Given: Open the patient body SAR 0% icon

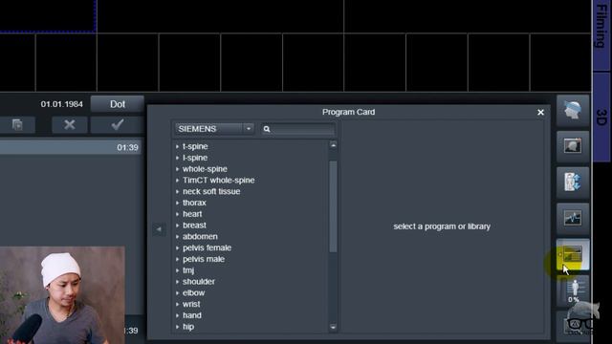Looking at the screenshot, I should pyautogui.click(x=574, y=290).
